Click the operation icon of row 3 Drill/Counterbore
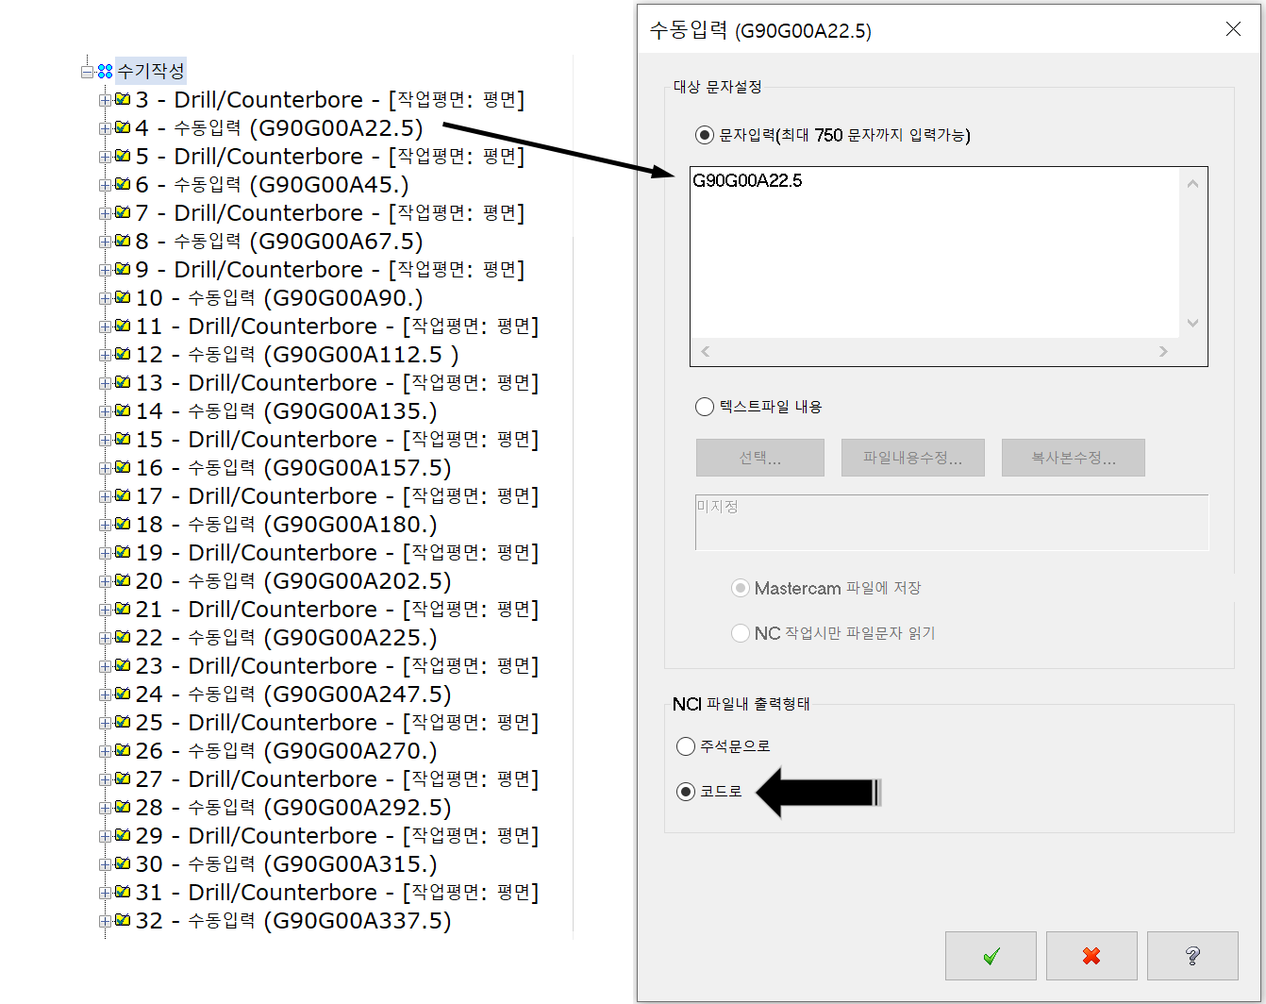Image resolution: width=1266 pixels, height=1004 pixels. [x=123, y=99]
